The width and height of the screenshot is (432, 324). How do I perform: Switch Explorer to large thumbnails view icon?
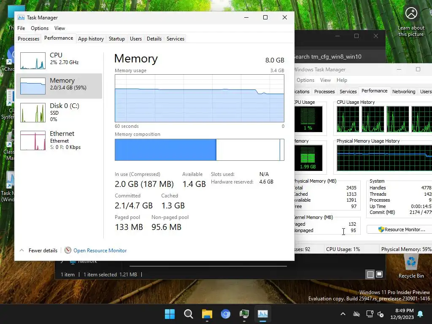[379, 274]
